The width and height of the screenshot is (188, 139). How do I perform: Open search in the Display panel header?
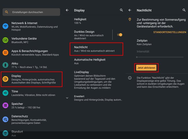tap(121, 10)
